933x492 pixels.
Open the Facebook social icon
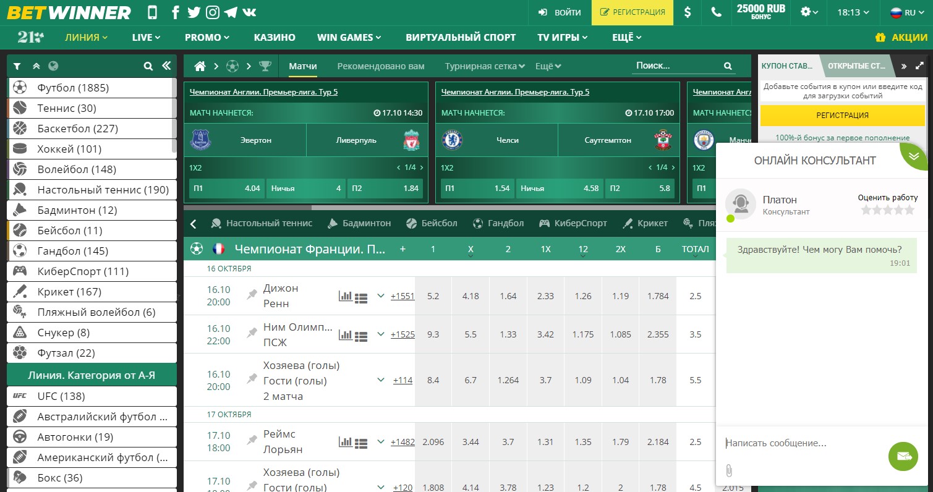(176, 12)
